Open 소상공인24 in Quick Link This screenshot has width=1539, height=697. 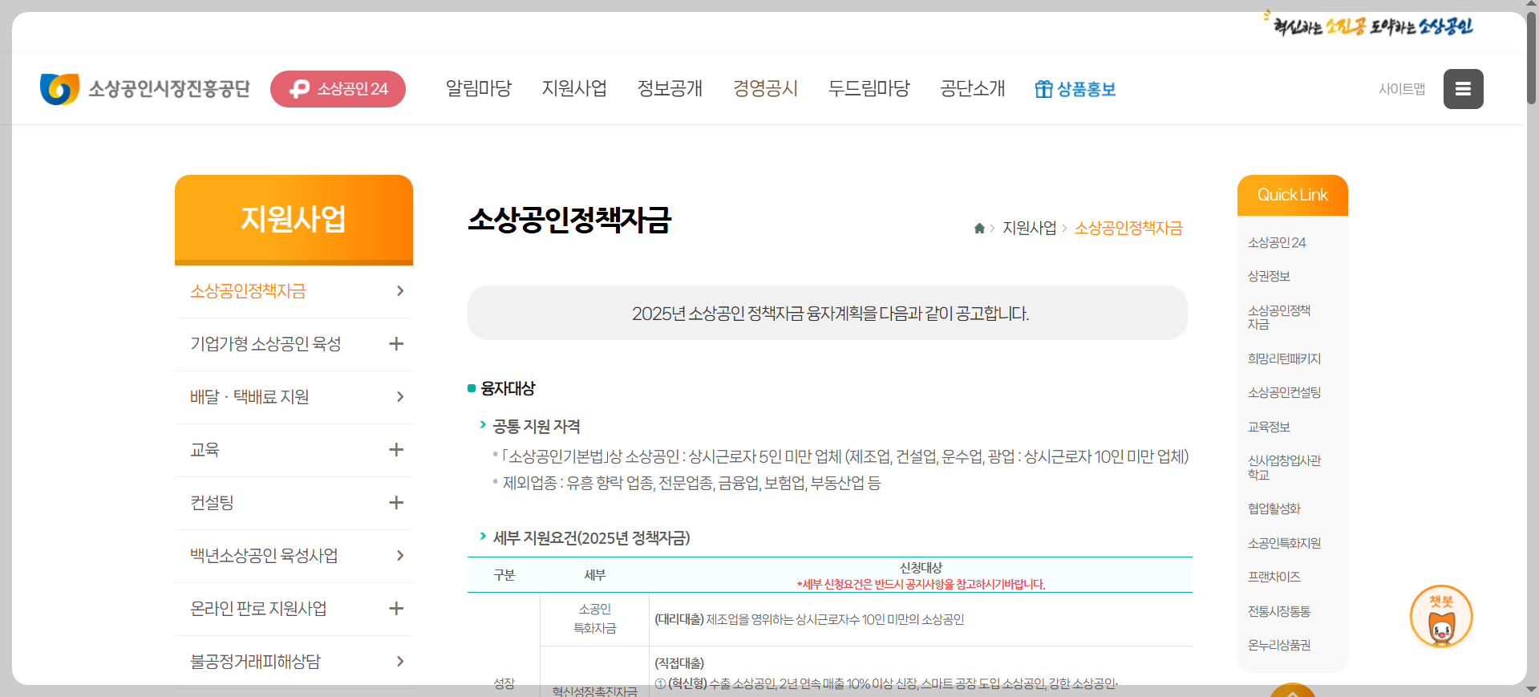1277,242
